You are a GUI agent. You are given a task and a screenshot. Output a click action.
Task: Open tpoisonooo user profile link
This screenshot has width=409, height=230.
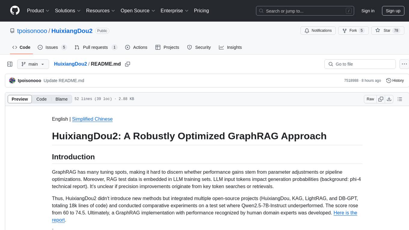point(32,31)
